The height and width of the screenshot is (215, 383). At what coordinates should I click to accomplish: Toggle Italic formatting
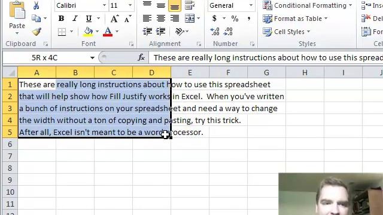point(75,19)
